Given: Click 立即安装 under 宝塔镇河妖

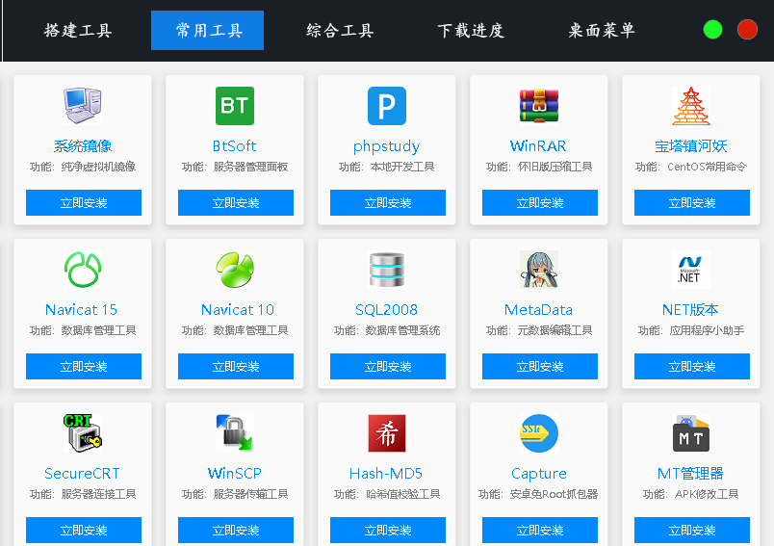Looking at the screenshot, I should [692, 203].
